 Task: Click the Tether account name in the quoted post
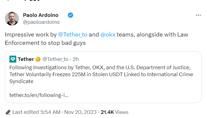[x=26, y=59]
